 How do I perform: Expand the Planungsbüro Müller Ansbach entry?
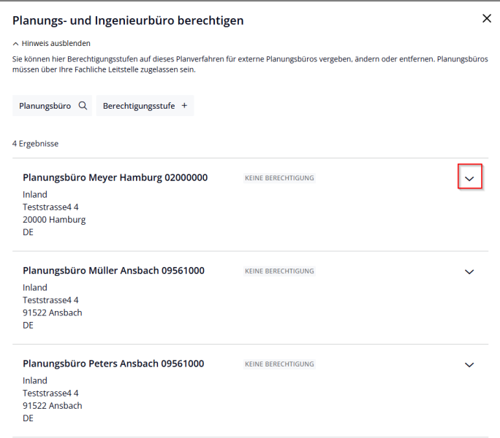469,272
